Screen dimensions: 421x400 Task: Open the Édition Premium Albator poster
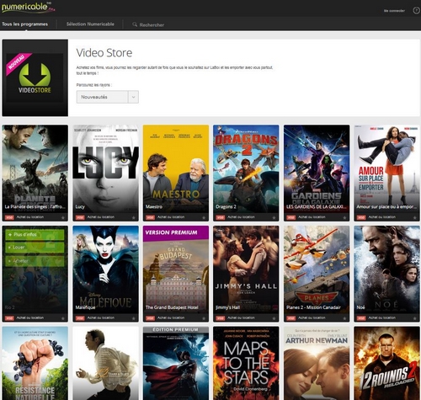[x=176, y=363]
